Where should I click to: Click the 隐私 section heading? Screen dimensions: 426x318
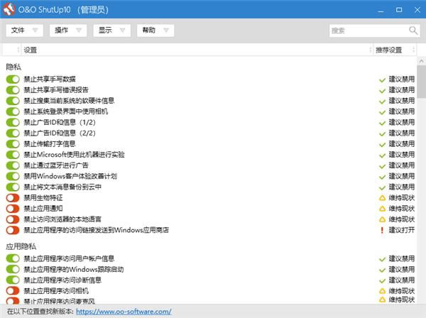13,67
